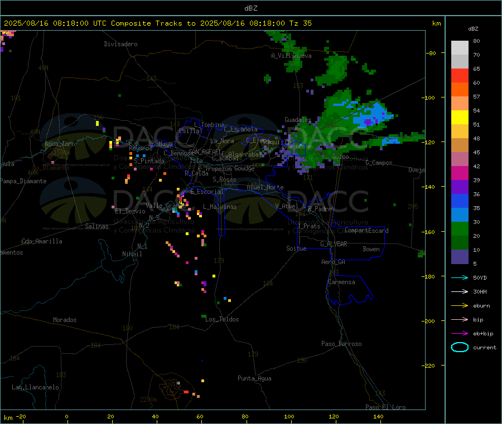Click the dBZ title at top
The height and width of the screenshot is (424, 502).
coord(250,8)
